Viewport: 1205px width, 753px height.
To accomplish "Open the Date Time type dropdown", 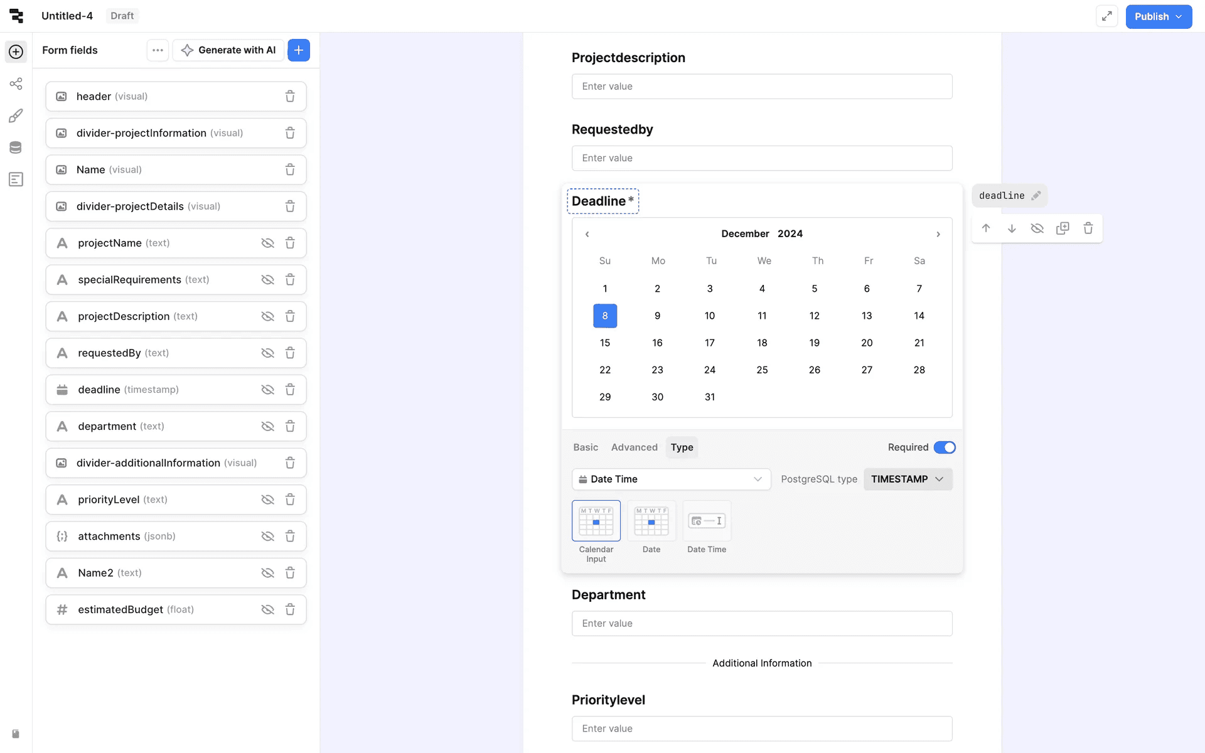I will [671, 479].
